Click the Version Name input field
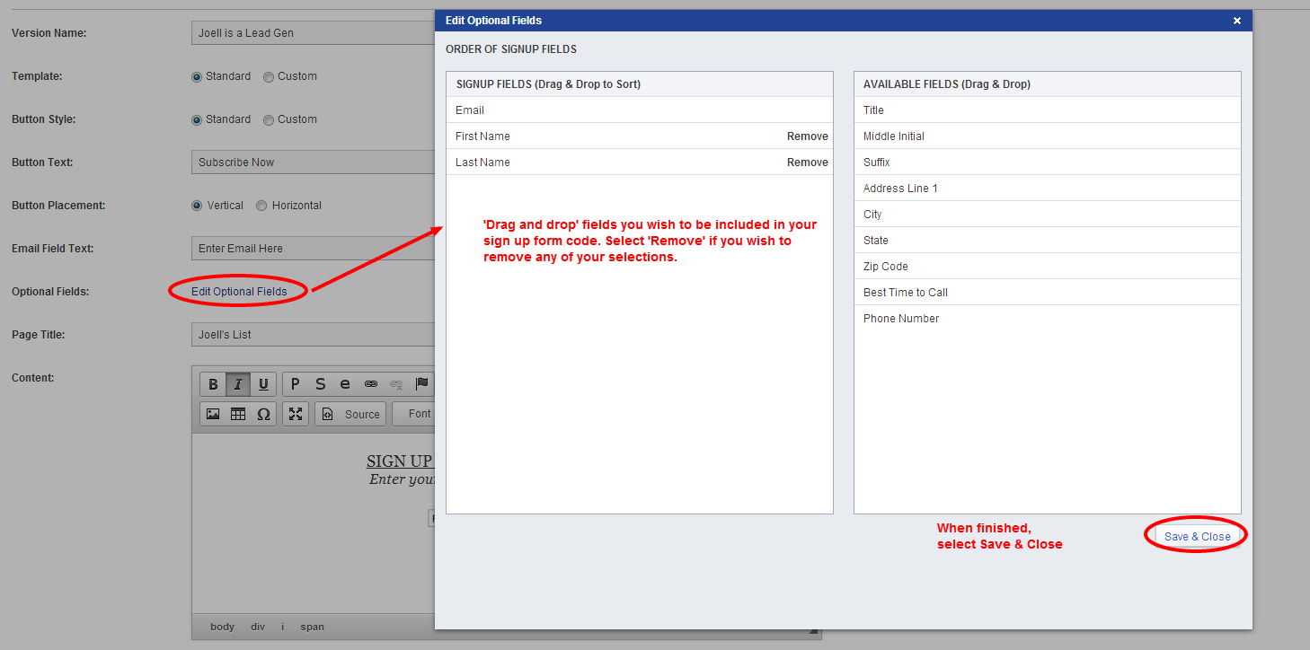 (x=314, y=33)
